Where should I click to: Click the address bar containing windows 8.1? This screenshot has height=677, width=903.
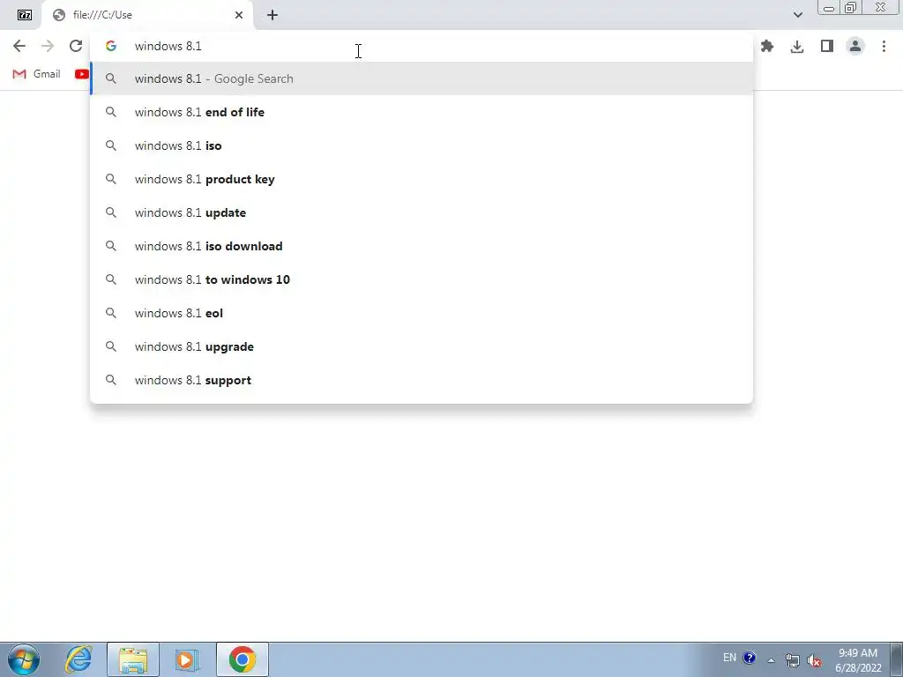coord(422,46)
